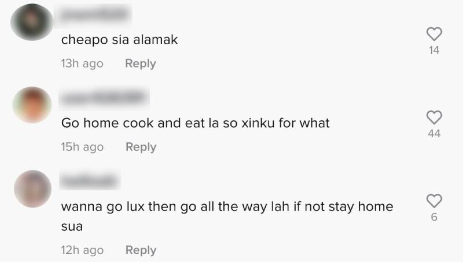
Task: Click the "13h ago" timestamp
Action: (82, 64)
